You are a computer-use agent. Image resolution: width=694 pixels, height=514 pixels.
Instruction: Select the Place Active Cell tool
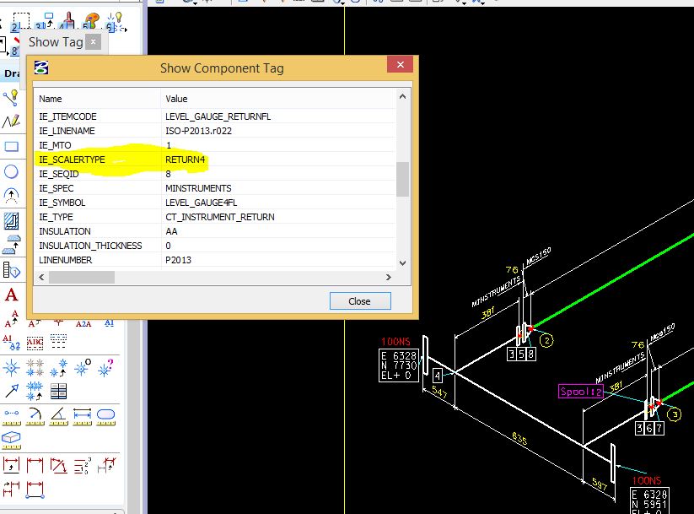pos(11,245)
